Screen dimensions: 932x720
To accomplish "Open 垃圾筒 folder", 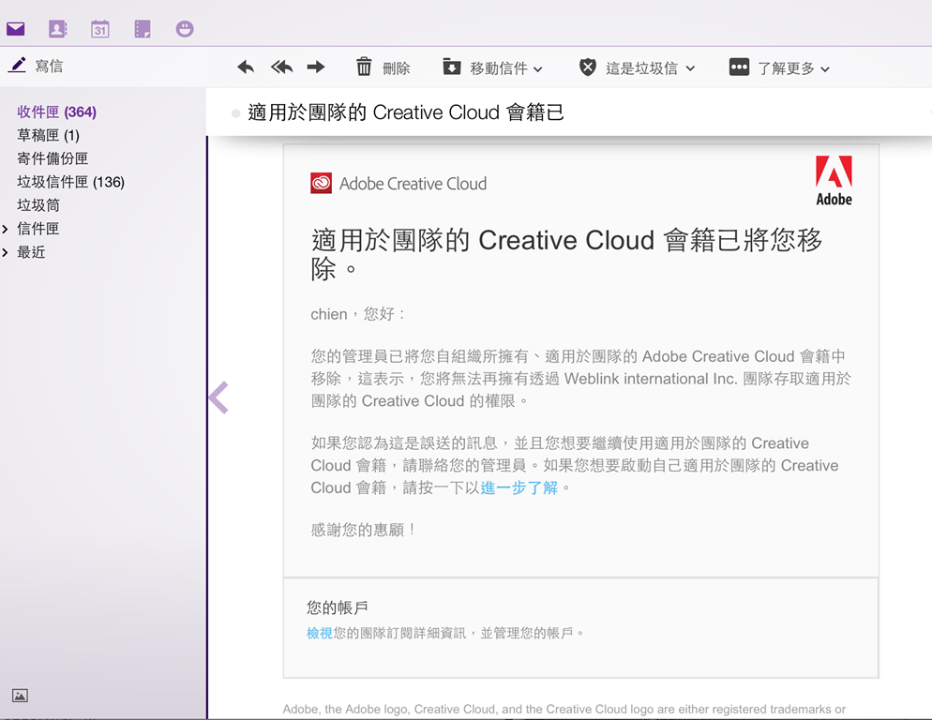I will [38, 205].
